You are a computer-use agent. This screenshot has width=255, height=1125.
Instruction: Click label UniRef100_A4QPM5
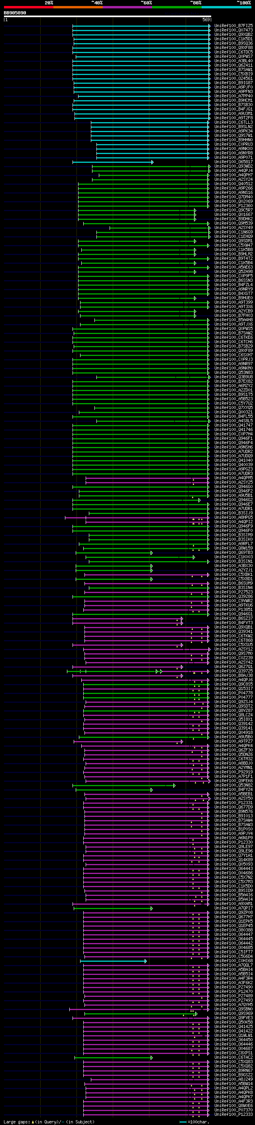point(233,478)
